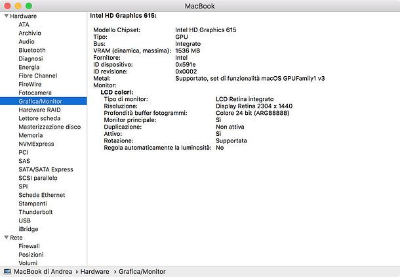Open the Audio hardware entry

pyautogui.click(x=26, y=41)
